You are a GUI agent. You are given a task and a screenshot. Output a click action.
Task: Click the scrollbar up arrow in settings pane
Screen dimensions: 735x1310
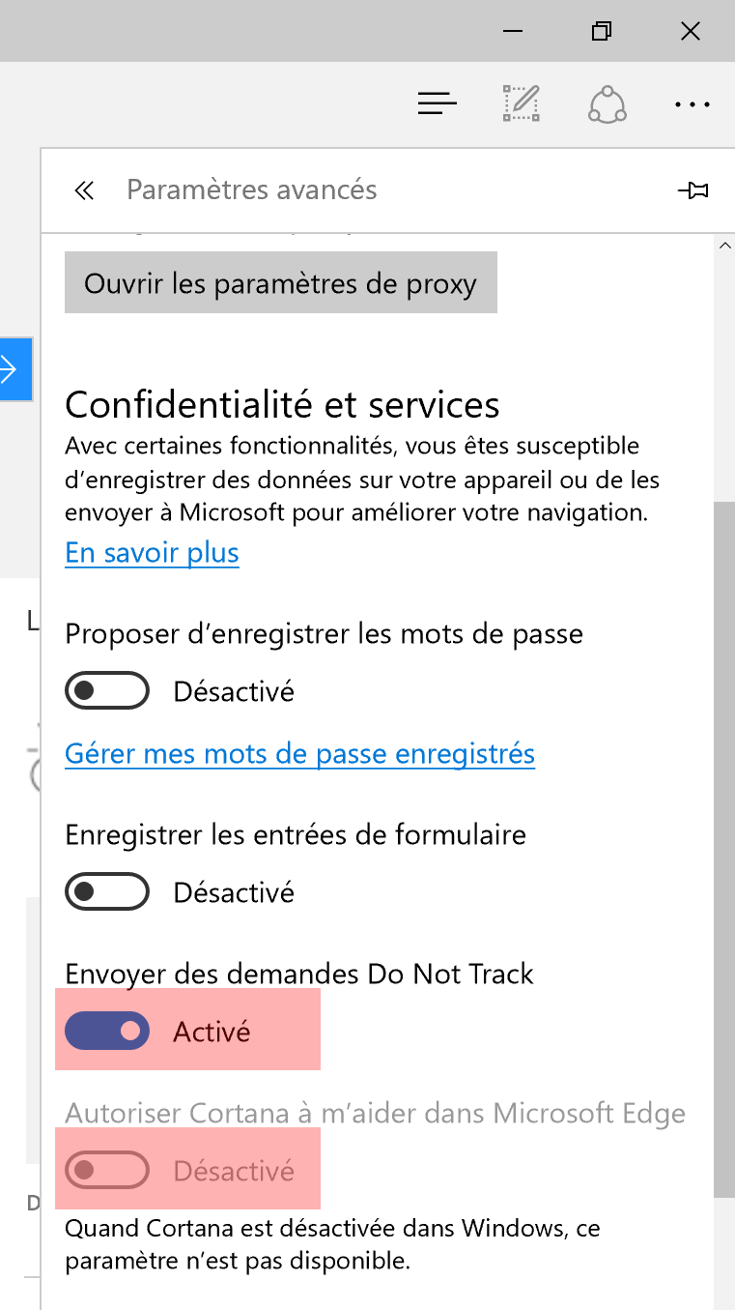click(x=724, y=247)
